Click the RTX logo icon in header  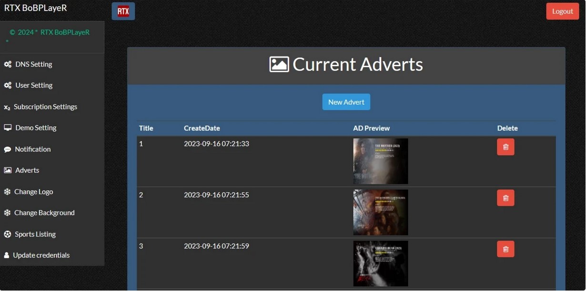coord(123,11)
